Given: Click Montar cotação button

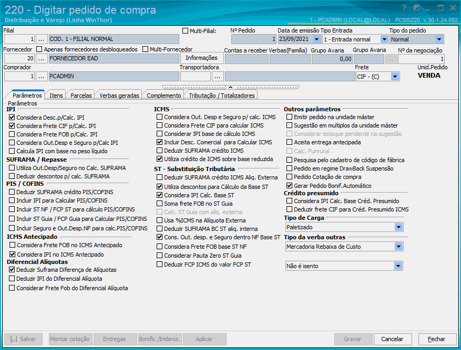Looking at the screenshot, I should [70, 339].
